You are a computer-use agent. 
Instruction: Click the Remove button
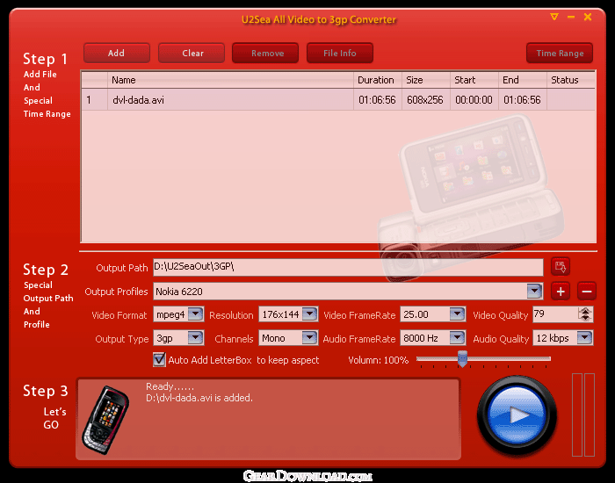coord(265,53)
